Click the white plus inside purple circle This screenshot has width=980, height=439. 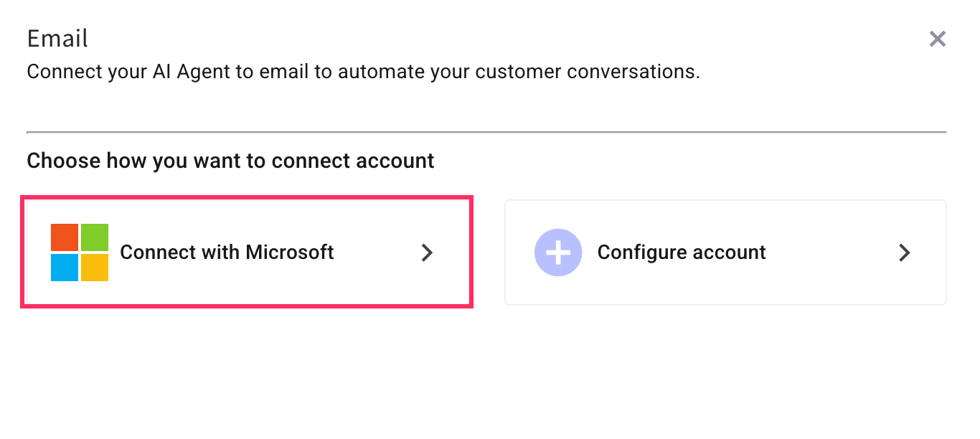coord(558,252)
